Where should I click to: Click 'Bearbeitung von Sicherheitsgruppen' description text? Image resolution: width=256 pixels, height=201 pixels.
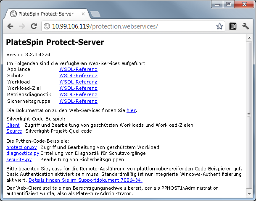[x=82, y=159]
